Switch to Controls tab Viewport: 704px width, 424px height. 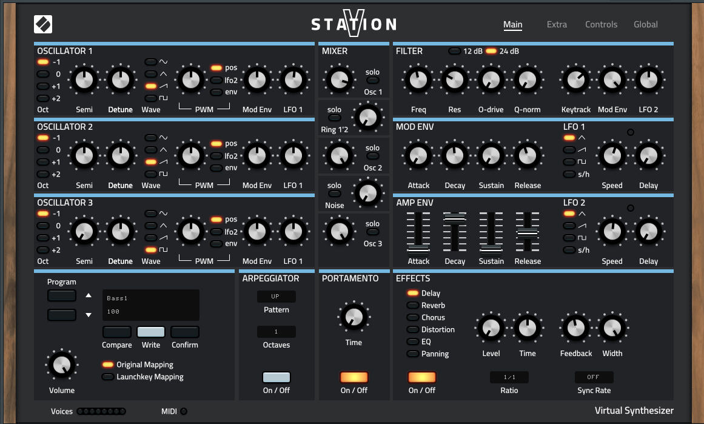[601, 24]
